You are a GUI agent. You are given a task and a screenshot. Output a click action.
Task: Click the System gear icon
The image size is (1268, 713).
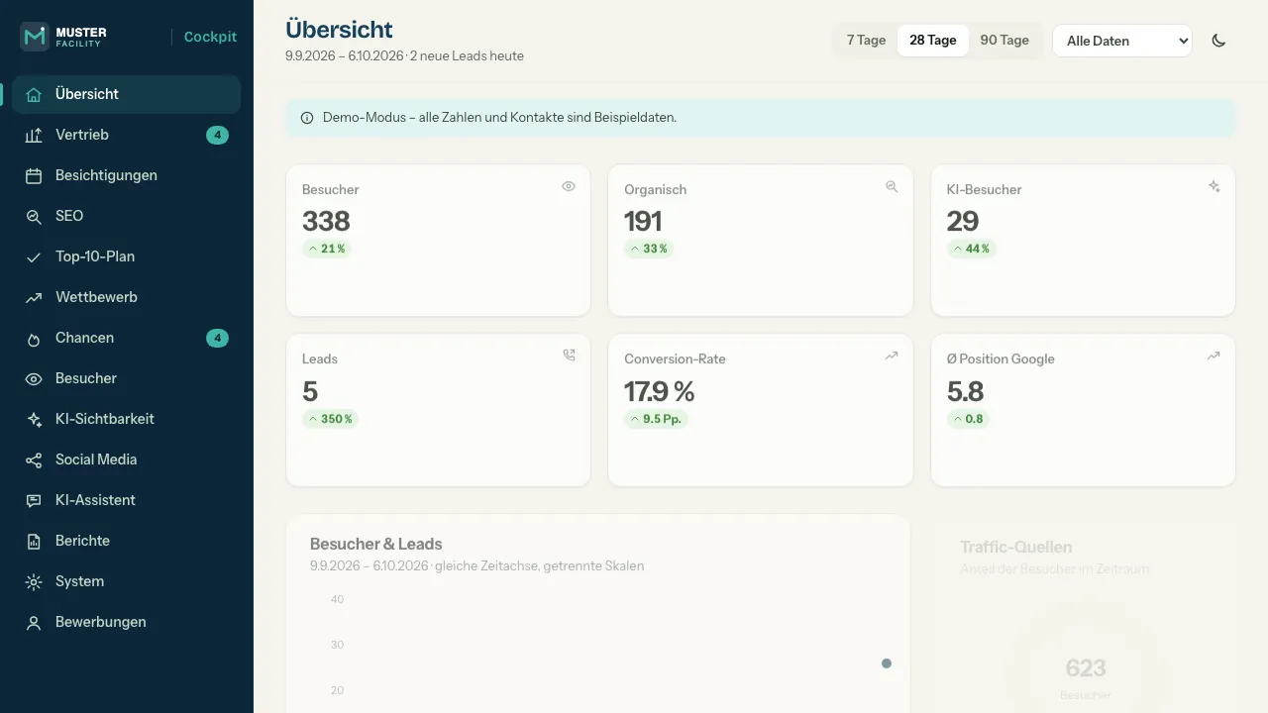click(34, 581)
